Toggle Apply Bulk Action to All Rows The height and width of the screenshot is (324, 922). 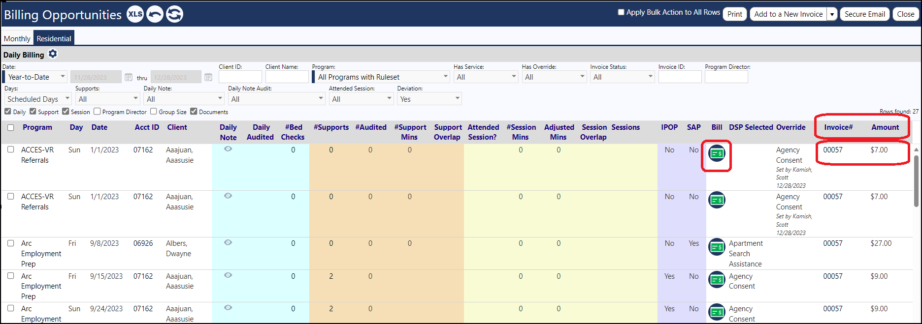(621, 12)
